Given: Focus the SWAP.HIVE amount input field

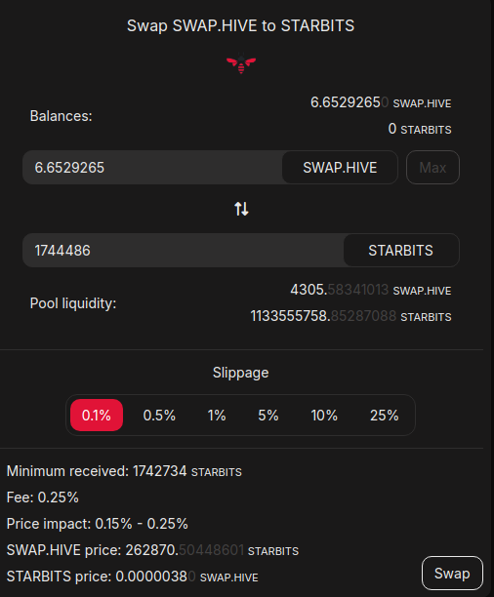Looking at the screenshot, I should tap(152, 168).
